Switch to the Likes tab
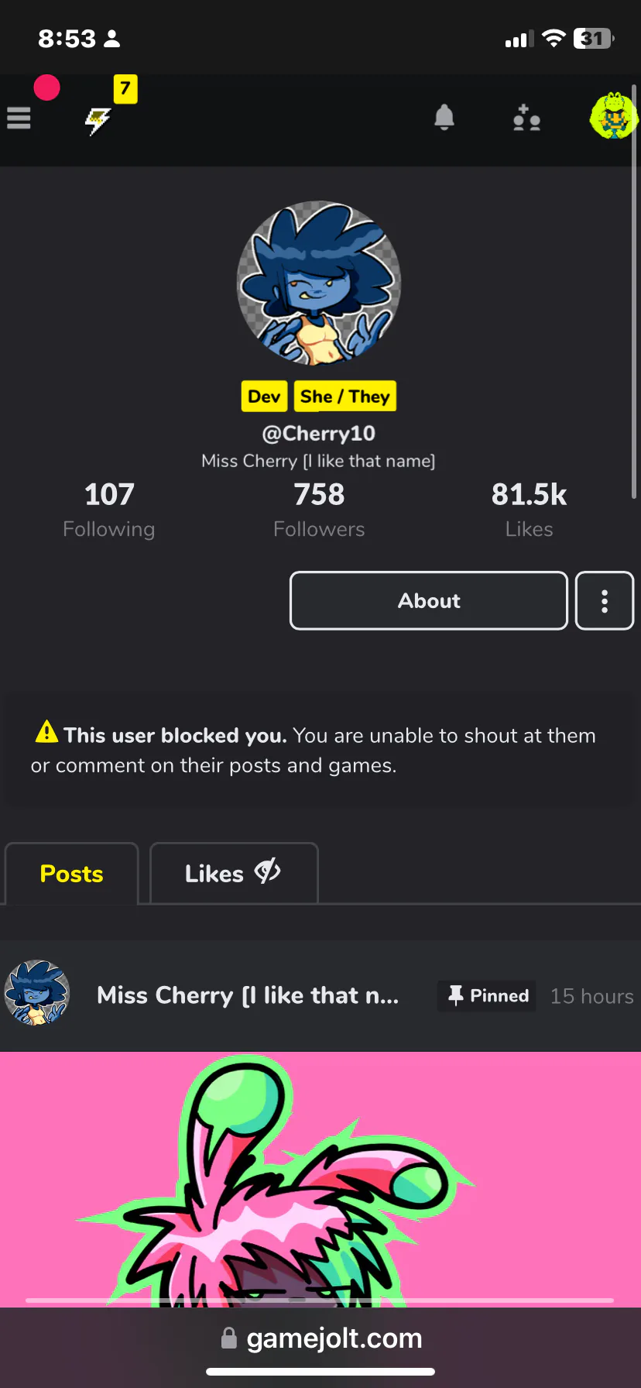The image size is (641, 1388). tap(234, 874)
